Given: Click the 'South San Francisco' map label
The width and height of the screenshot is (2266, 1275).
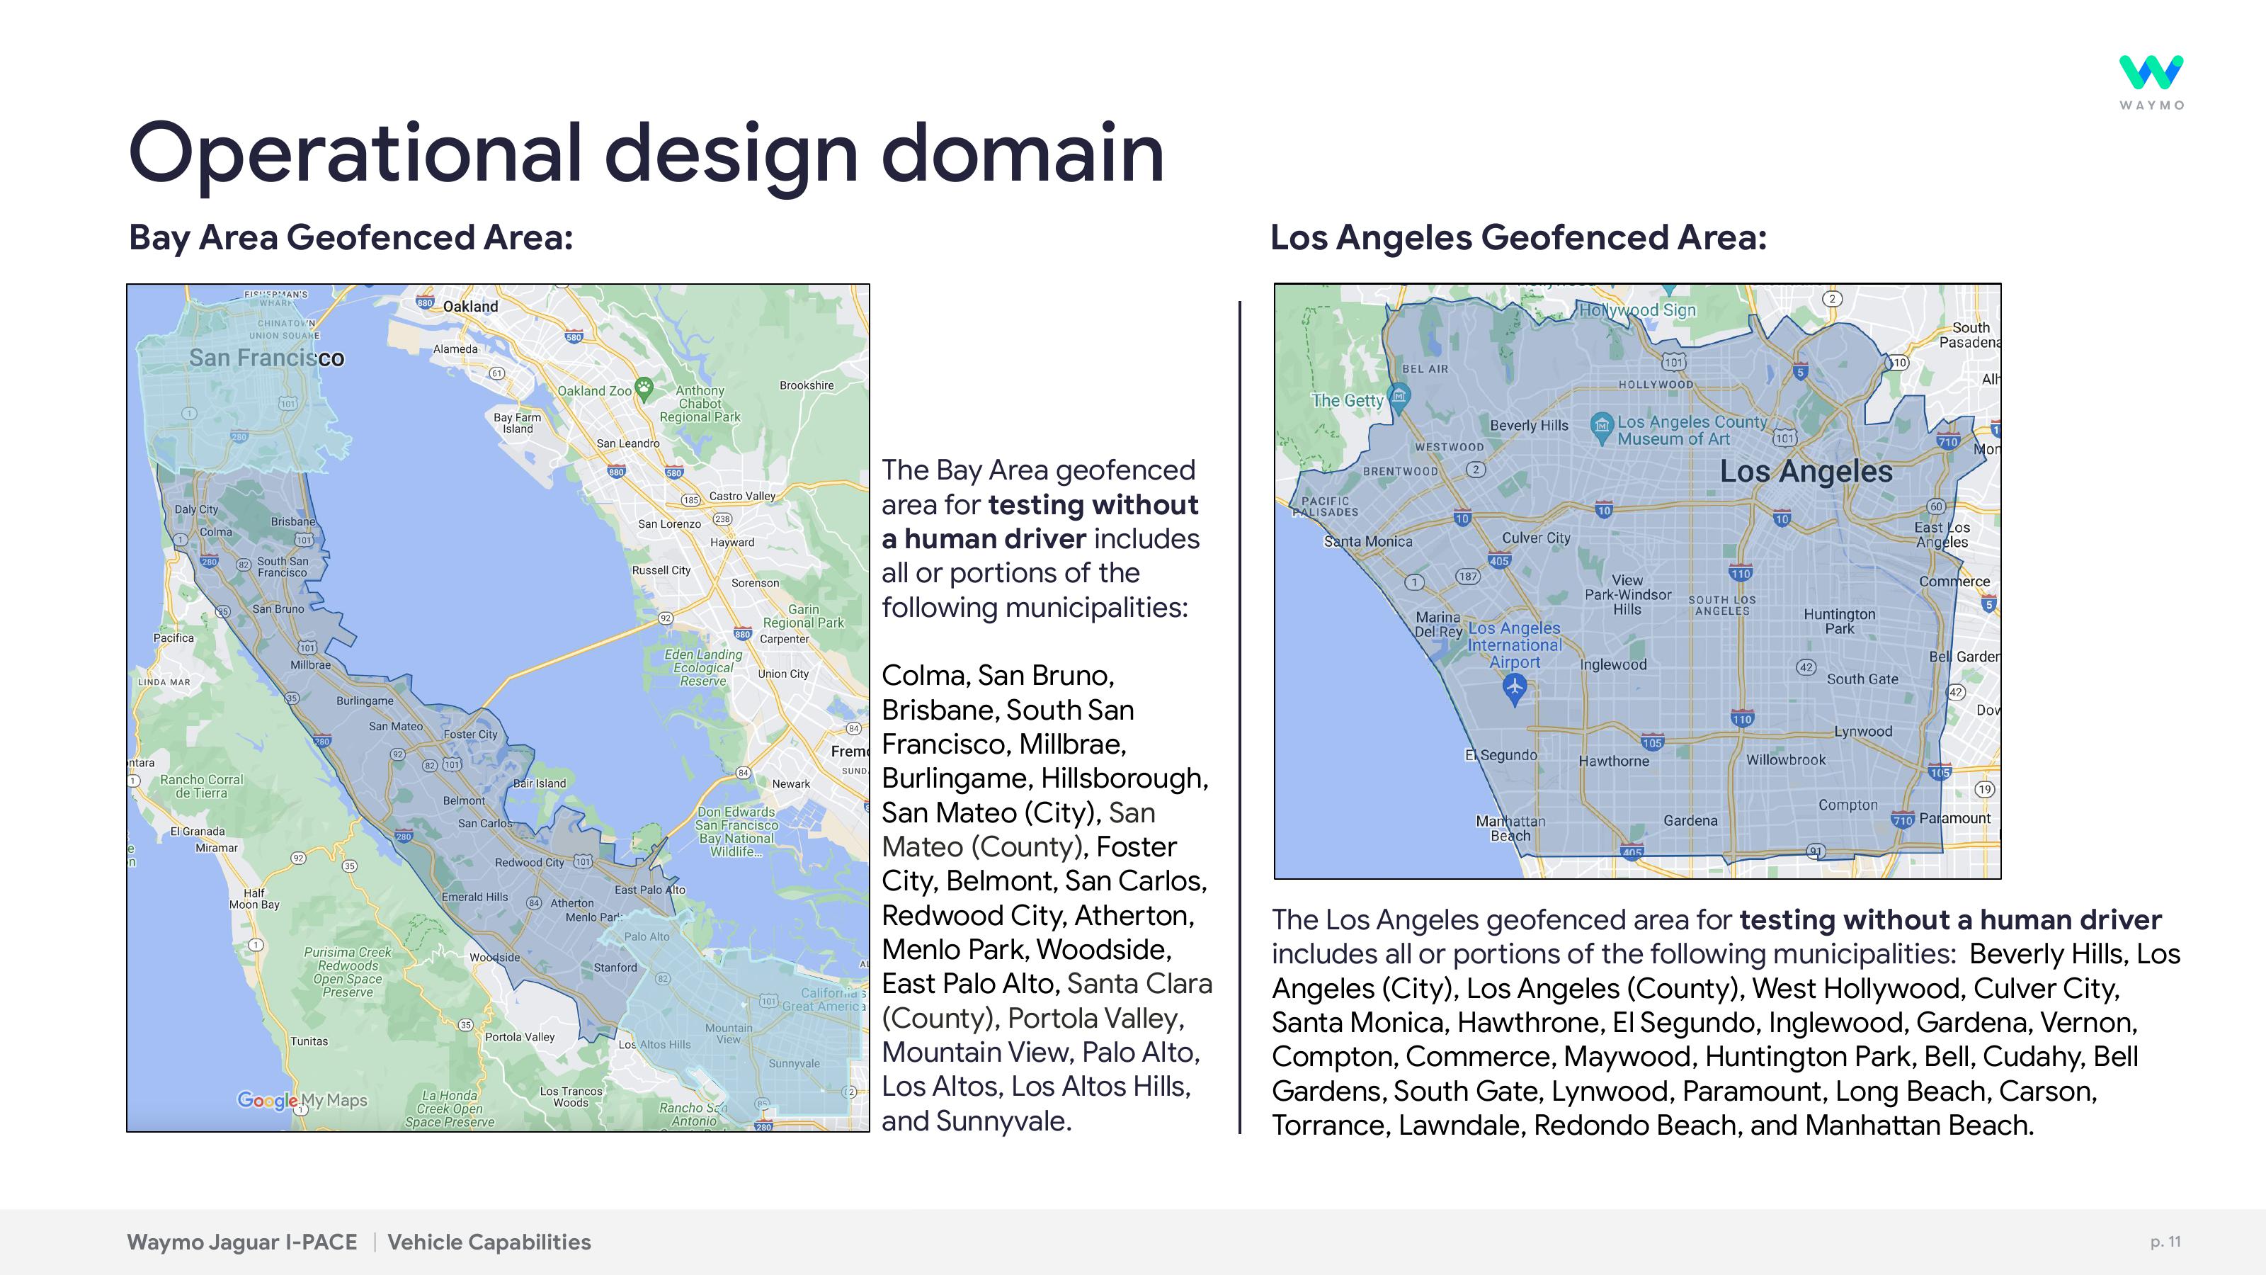Looking at the screenshot, I should pos(283,567).
